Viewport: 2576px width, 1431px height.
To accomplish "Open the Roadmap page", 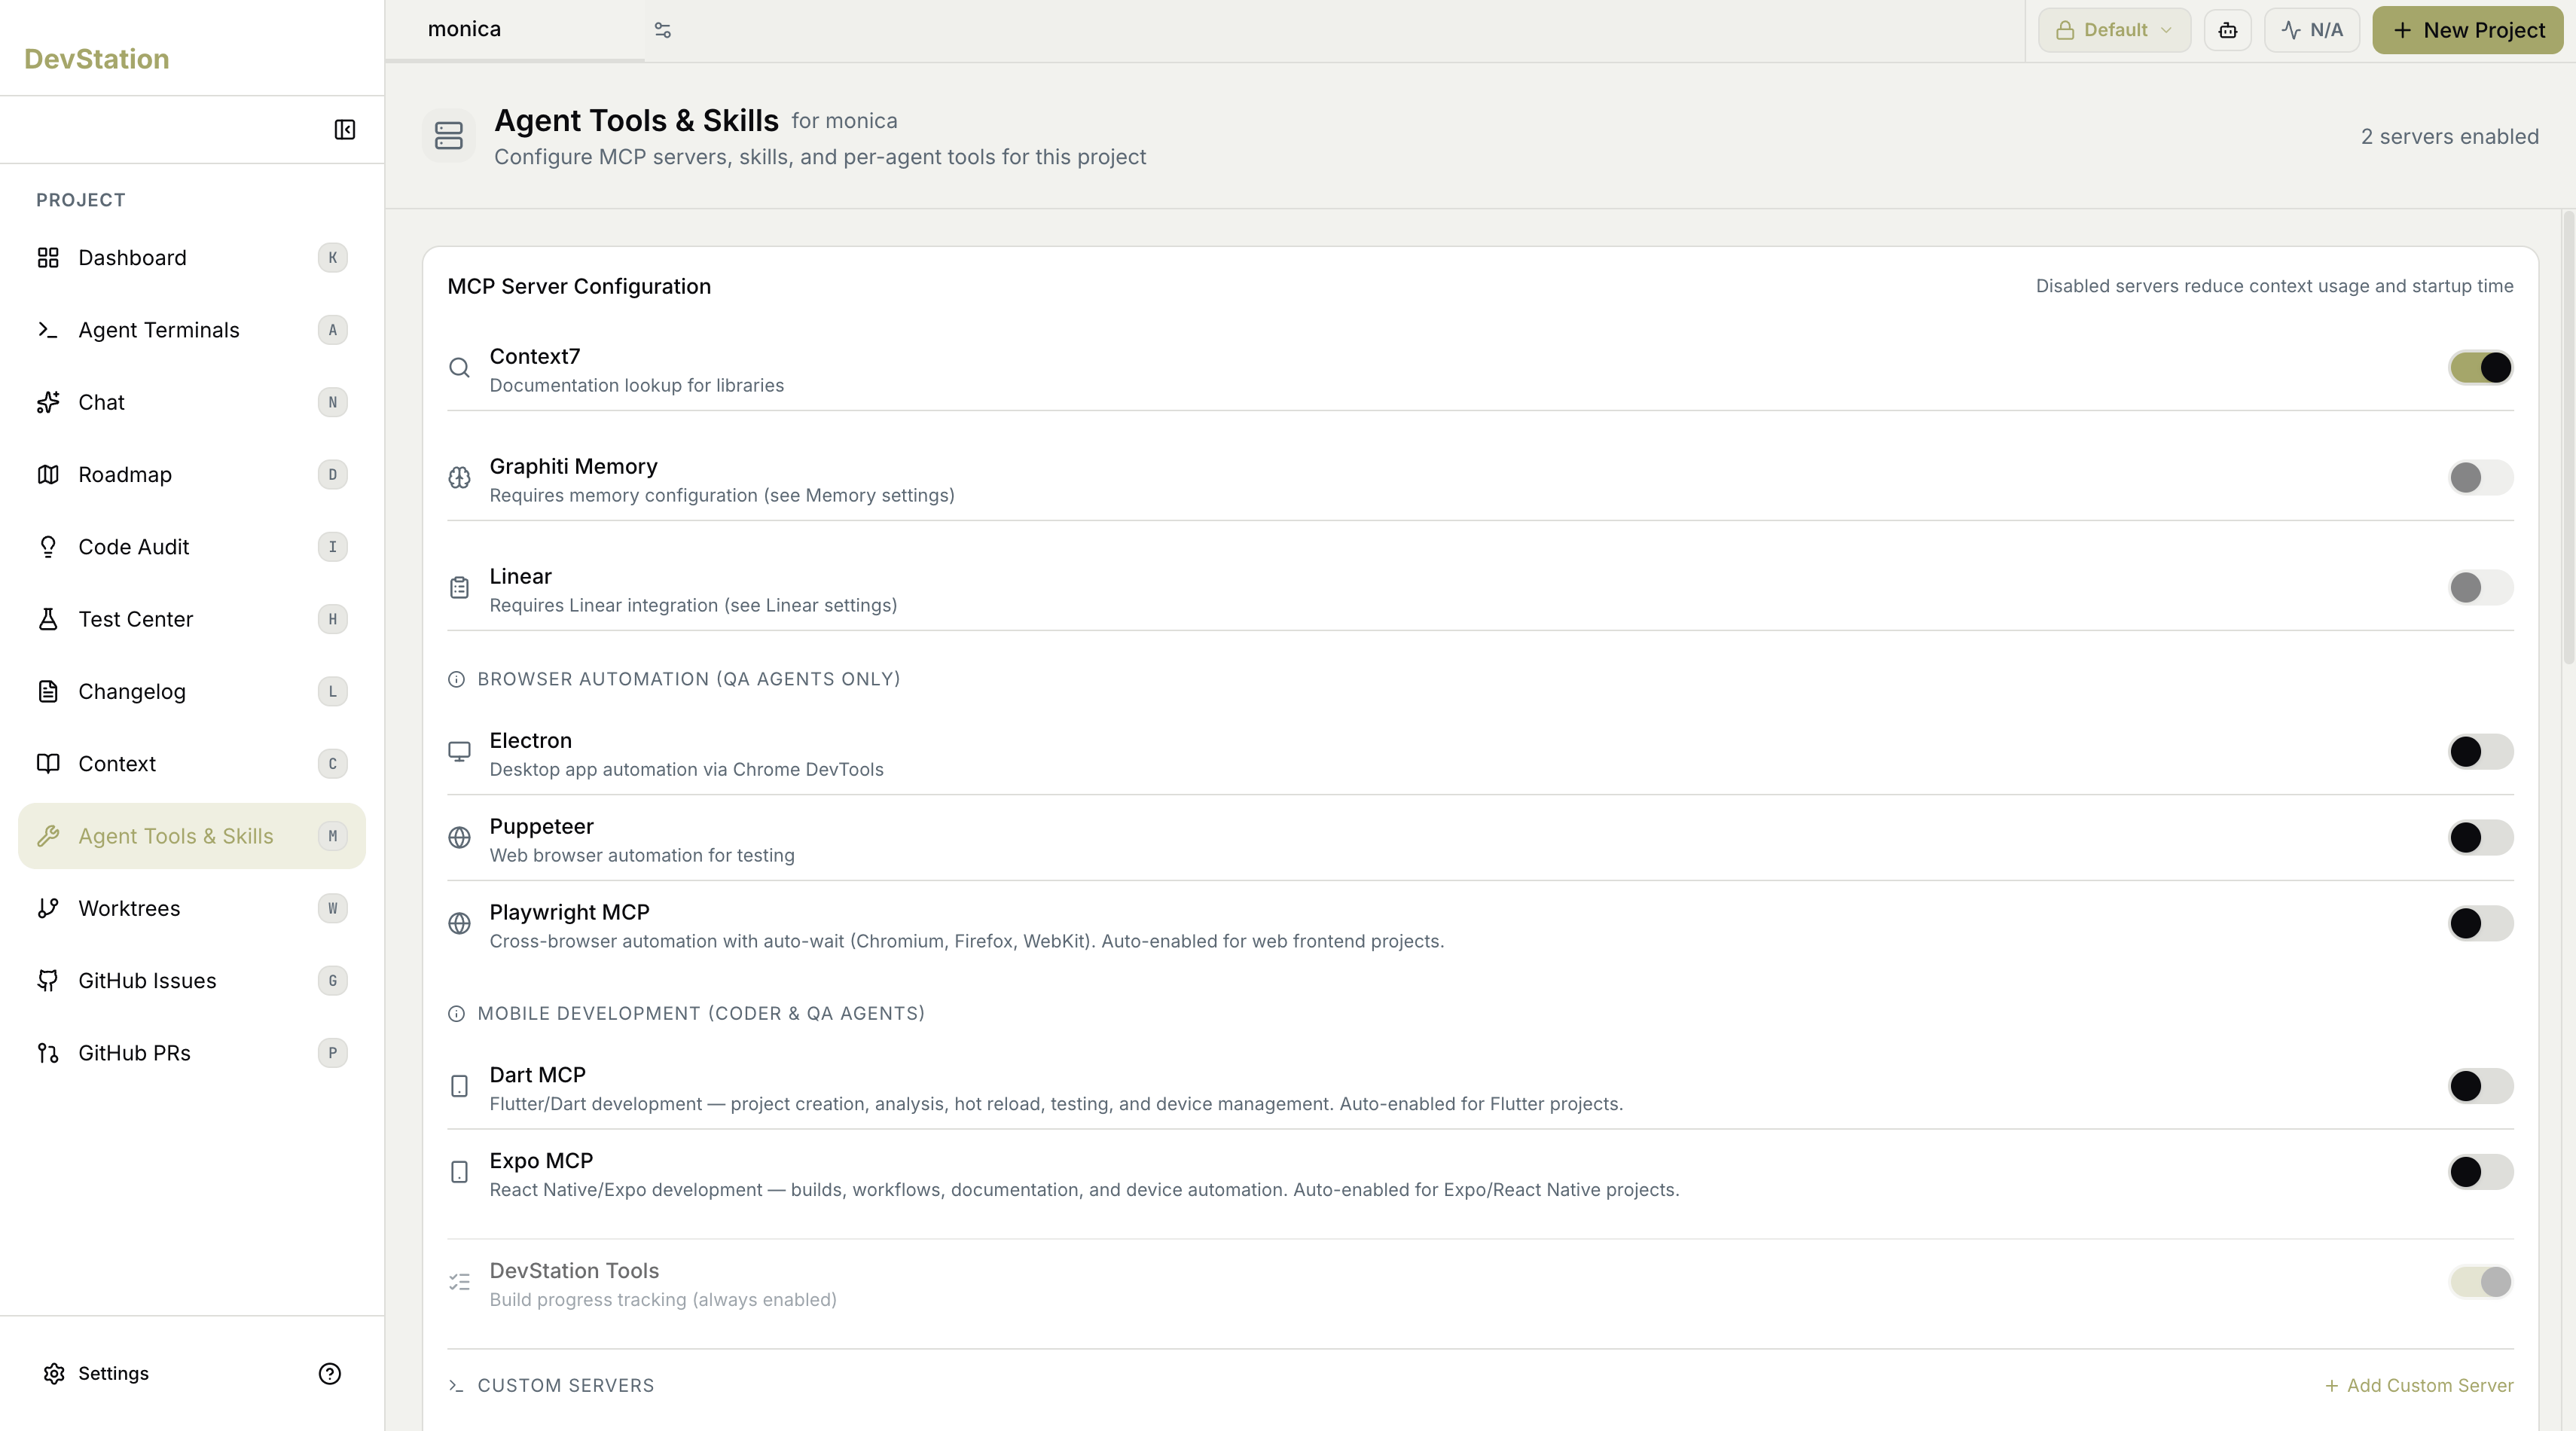I will [192, 474].
